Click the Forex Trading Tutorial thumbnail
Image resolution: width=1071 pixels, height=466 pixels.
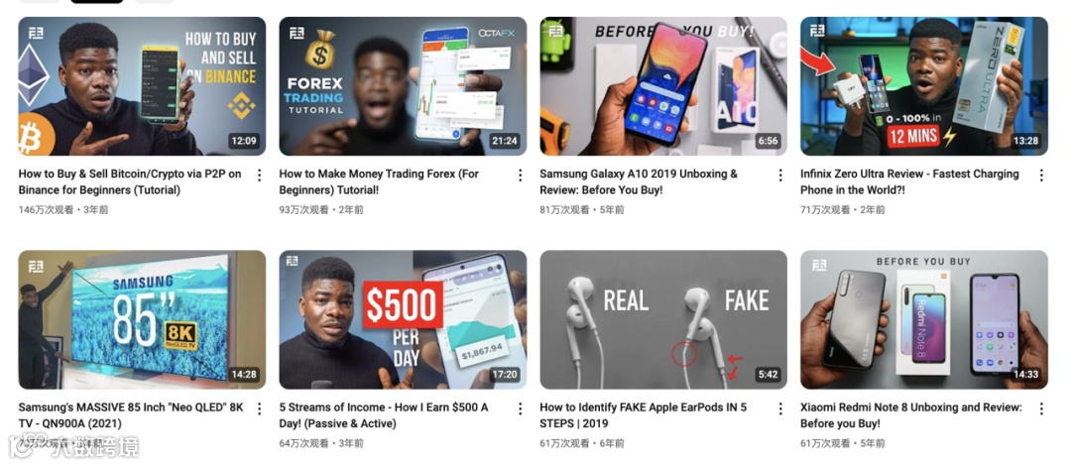pos(403,86)
